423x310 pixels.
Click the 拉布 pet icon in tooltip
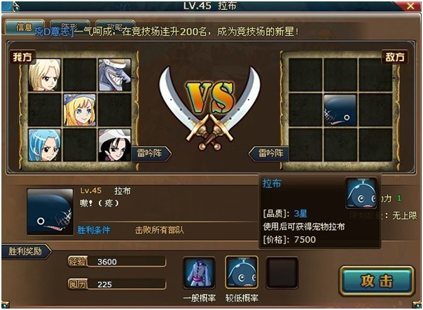pos(361,193)
